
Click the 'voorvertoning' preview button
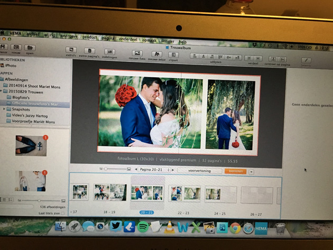[199, 171]
